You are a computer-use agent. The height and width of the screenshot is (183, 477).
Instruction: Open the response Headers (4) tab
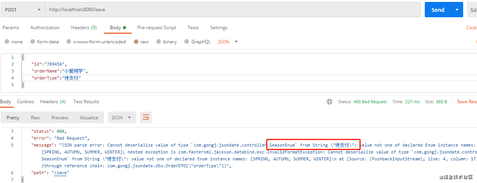53,102
